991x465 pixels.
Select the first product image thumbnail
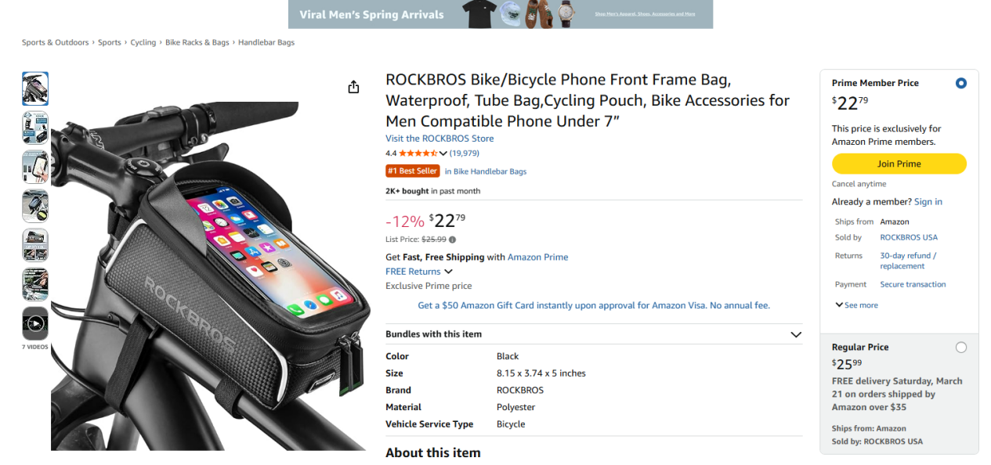(x=35, y=88)
